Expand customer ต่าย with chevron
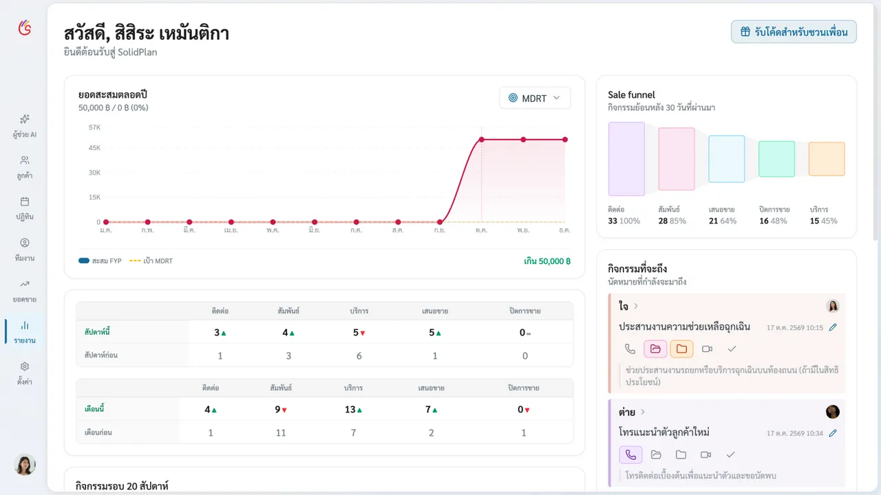 pyautogui.click(x=643, y=412)
